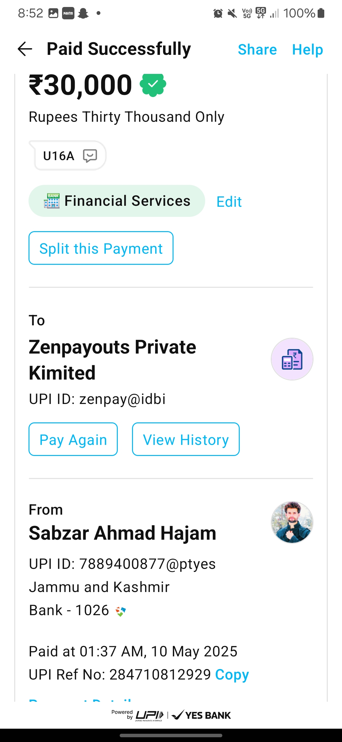The width and height of the screenshot is (342, 742).
Task: Tap the Paytm notification icon in status bar
Action: (68, 13)
